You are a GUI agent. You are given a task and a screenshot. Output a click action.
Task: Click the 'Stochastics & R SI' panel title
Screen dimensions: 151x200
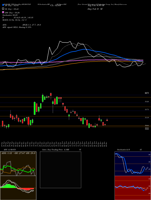tap(129, 150)
